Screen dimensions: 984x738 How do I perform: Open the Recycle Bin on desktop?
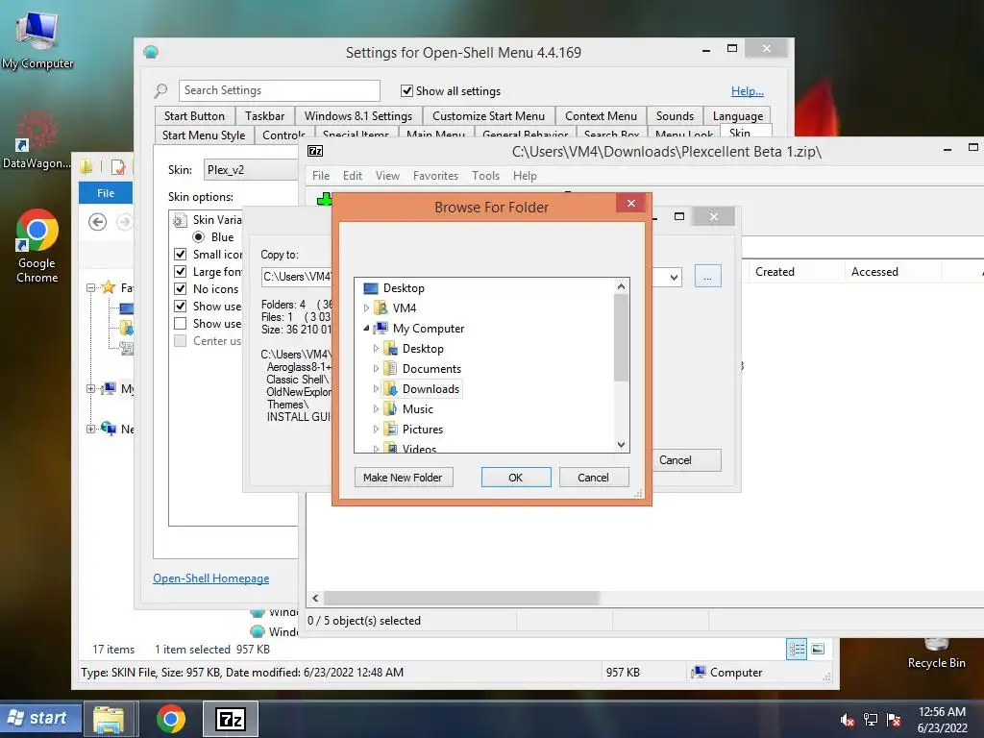[936, 654]
